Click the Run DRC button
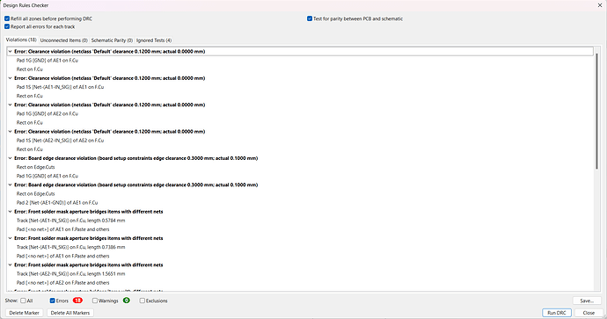 [557, 313]
